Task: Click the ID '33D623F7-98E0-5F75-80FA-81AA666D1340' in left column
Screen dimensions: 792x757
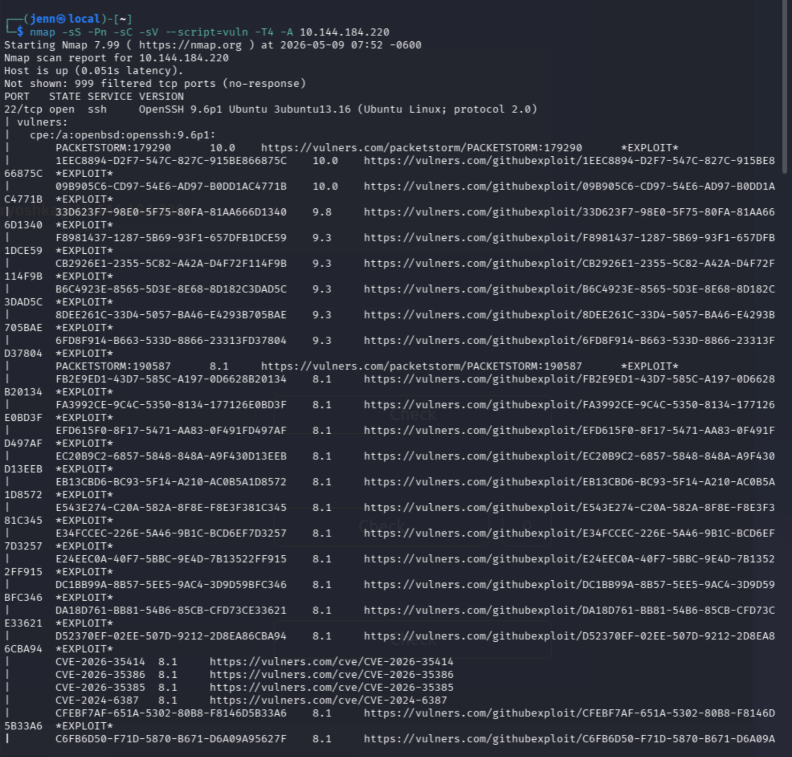Action: click(171, 212)
